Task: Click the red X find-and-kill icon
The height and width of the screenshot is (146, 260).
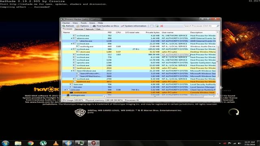Action: [x=162, y=26]
